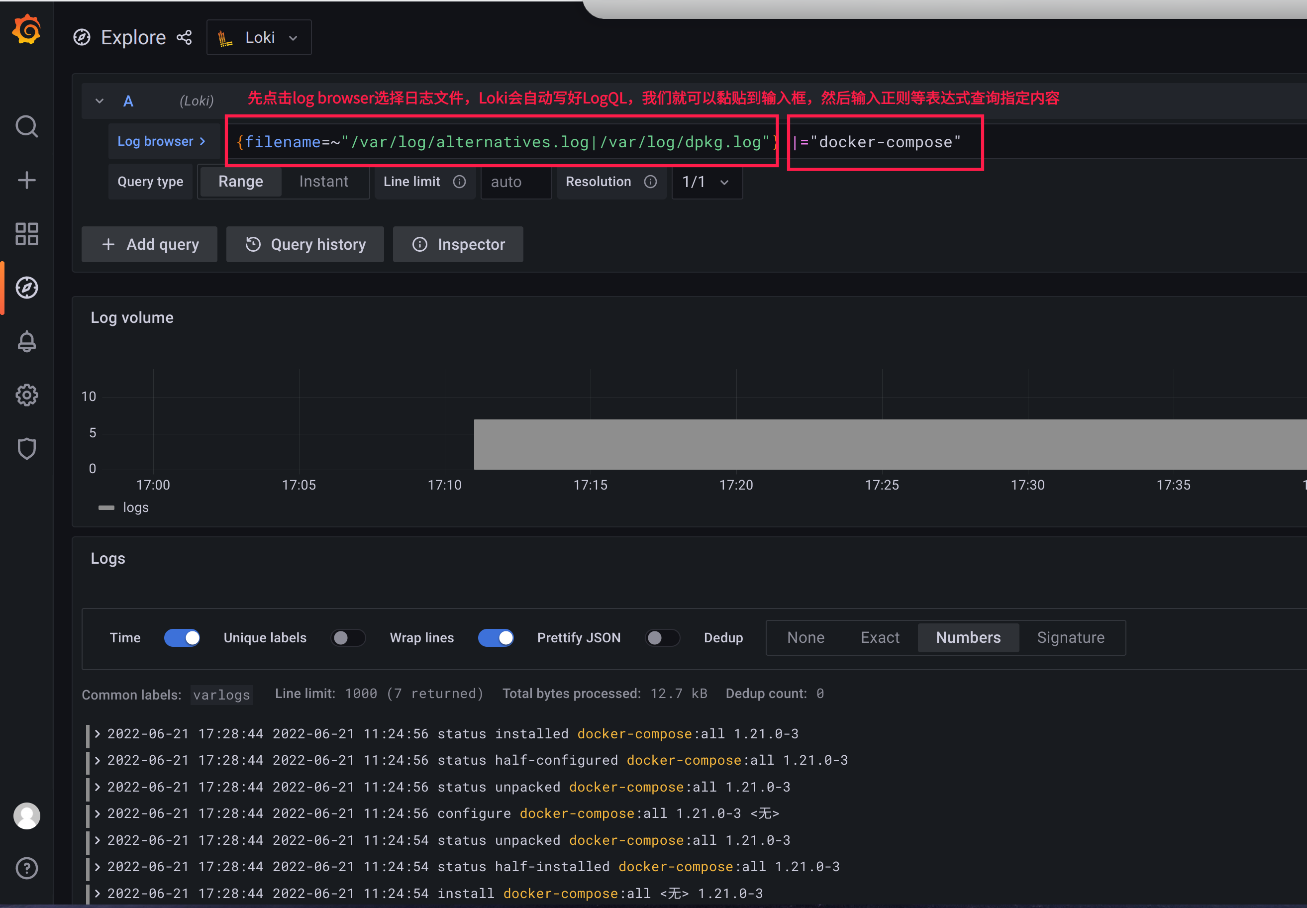Image resolution: width=1307 pixels, height=908 pixels.
Task: Toggle the logs series legend item
Action: pyautogui.click(x=123, y=507)
